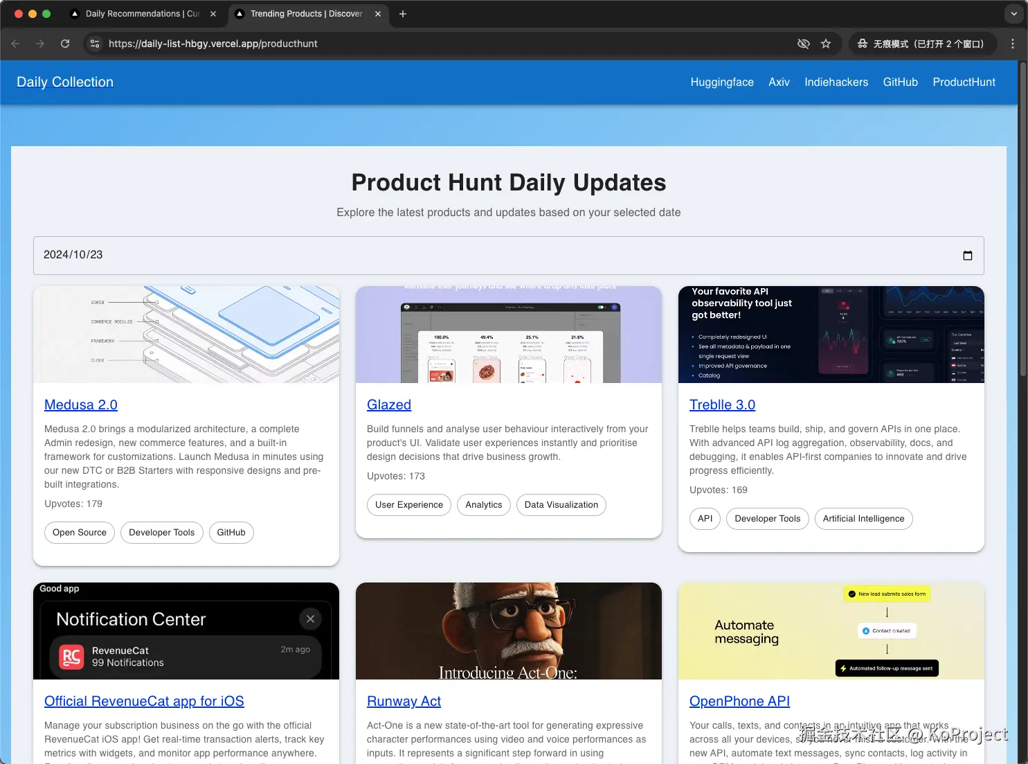Click the Medusa 2.0 thumbnail image
The width and height of the screenshot is (1028, 764).
pyautogui.click(x=186, y=335)
